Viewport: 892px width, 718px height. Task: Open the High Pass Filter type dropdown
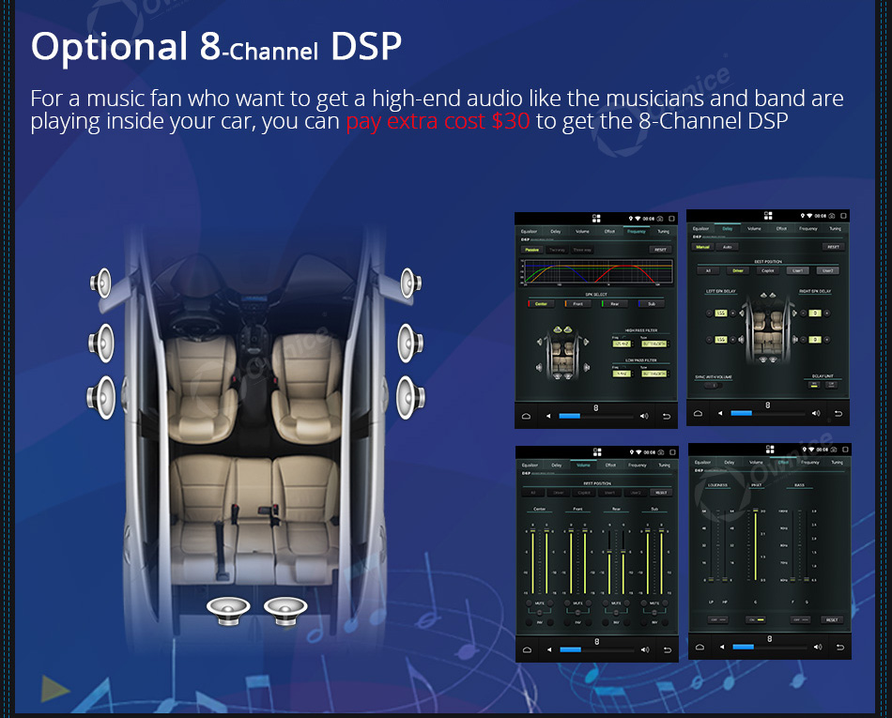pos(654,344)
